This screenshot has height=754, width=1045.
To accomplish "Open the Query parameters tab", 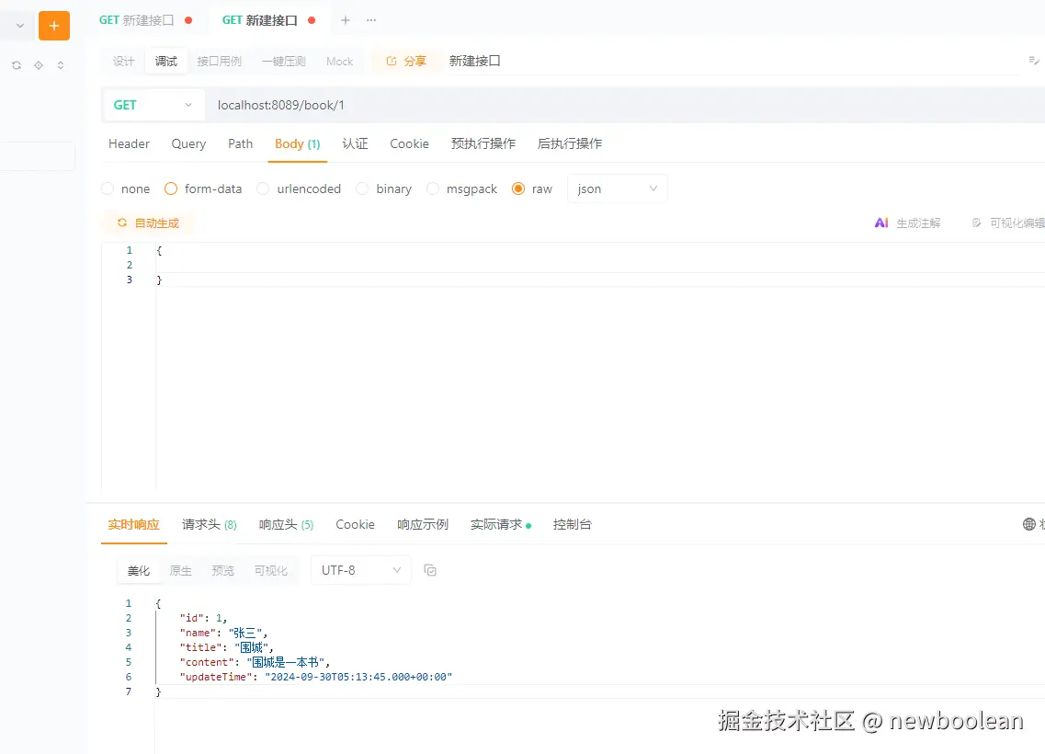I will (188, 143).
